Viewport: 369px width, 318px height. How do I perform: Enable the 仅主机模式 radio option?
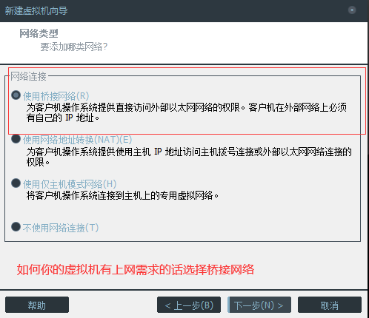click(x=16, y=183)
